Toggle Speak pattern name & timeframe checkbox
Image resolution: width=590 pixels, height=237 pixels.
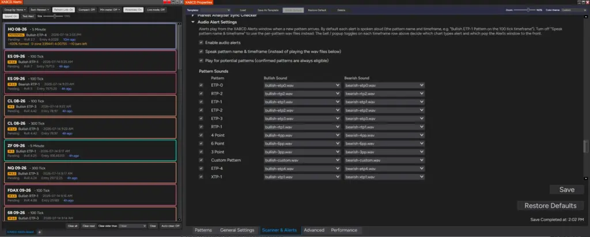pyautogui.click(x=201, y=52)
